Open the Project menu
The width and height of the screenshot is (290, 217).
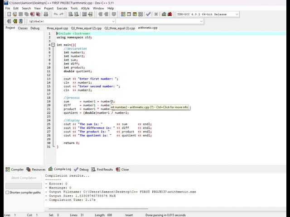[x=48, y=8]
